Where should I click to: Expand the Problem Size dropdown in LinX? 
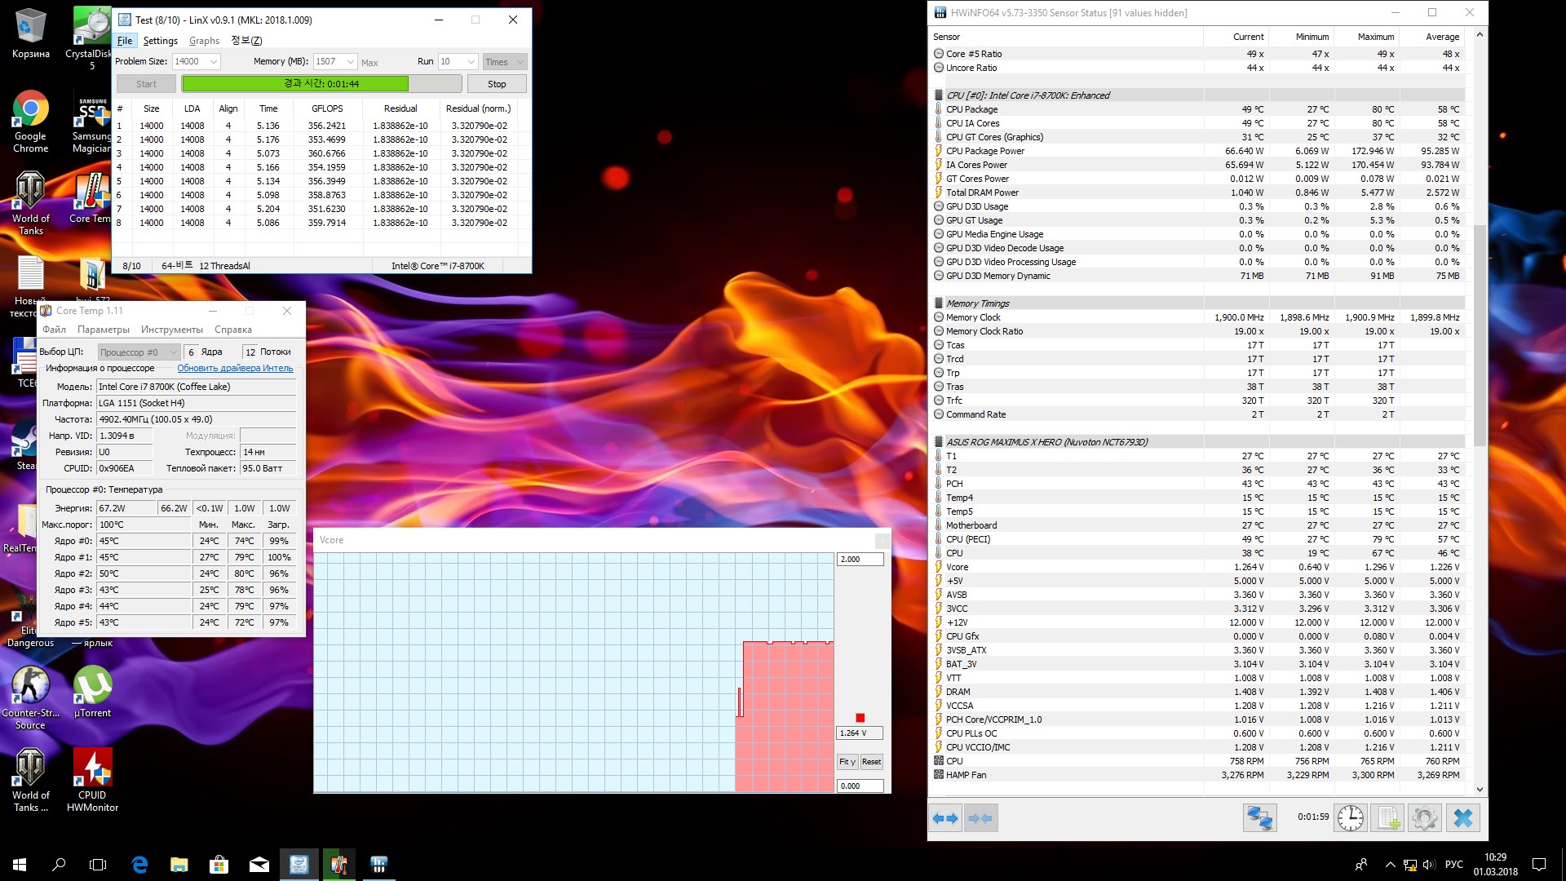[x=213, y=62]
